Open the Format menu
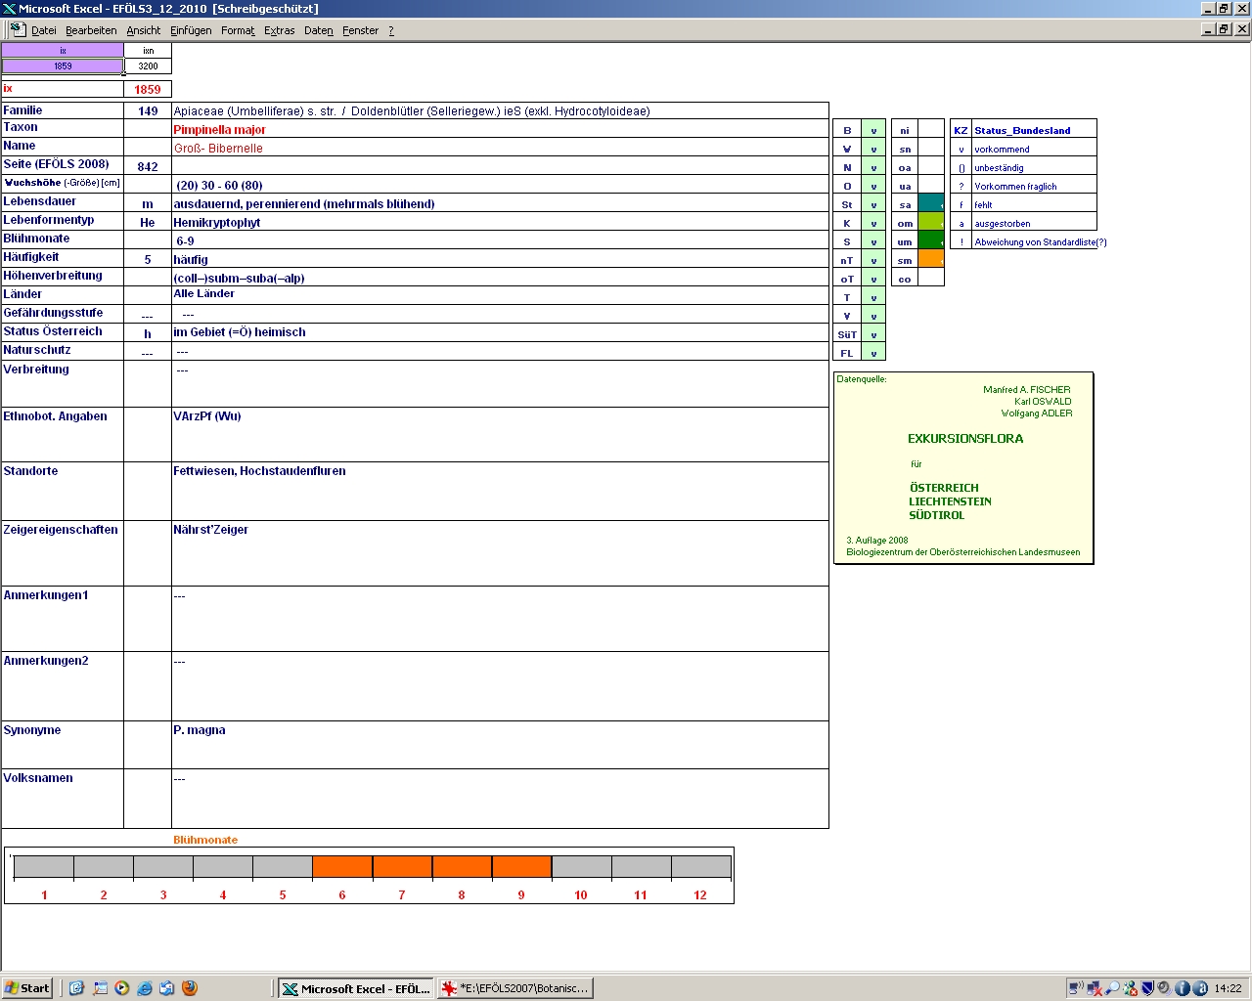Viewport: 1252px width, 1001px height. click(x=238, y=30)
